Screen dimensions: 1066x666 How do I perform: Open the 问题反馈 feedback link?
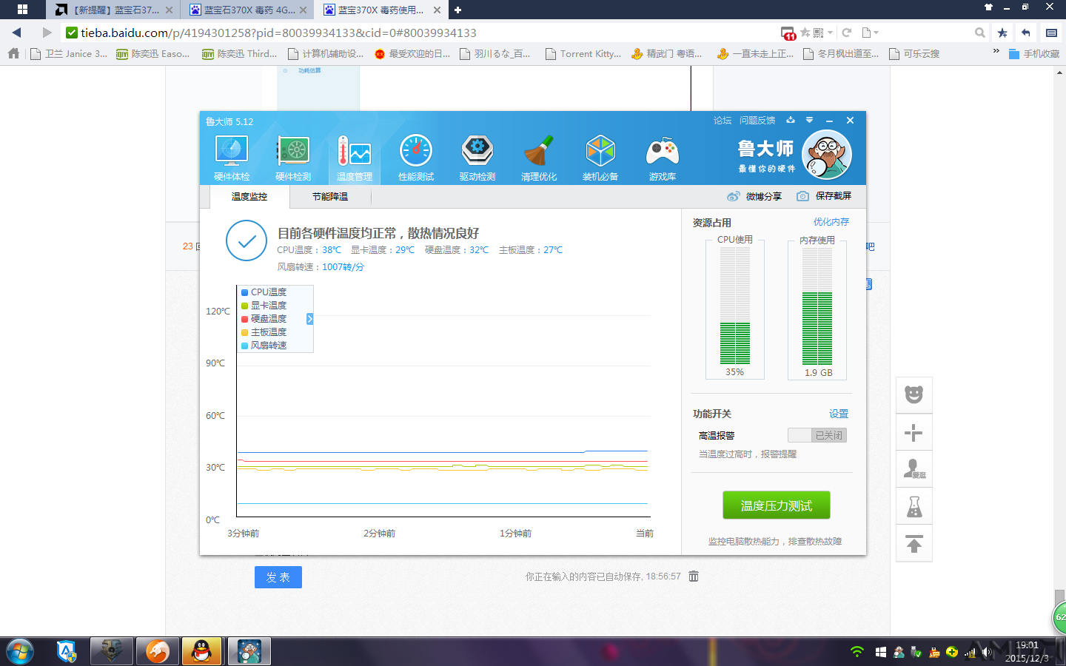click(757, 121)
